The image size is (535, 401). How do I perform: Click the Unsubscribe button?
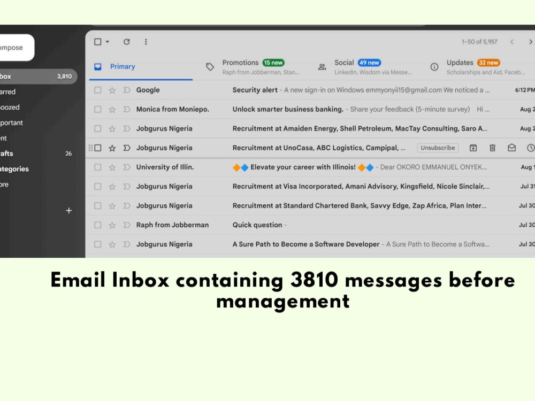[438, 148]
